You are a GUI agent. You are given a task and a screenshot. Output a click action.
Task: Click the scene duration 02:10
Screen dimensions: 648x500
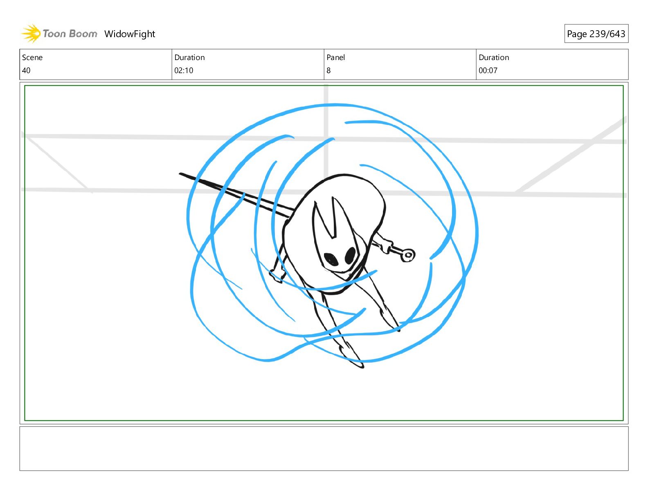[x=184, y=70]
